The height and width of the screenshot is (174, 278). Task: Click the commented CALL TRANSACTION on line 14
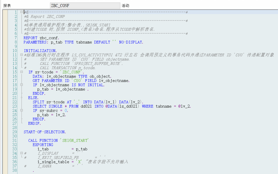pyautogui.click(x=68, y=68)
